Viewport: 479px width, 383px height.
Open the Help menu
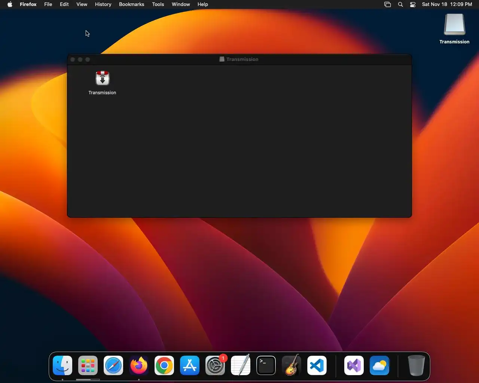coord(203,4)
